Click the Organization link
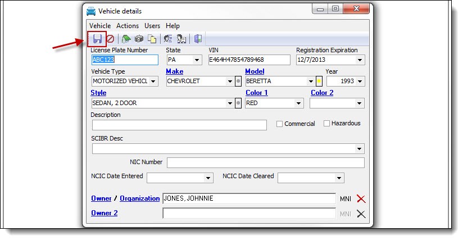This screenshot has width=463, height=240. (139, 198)
